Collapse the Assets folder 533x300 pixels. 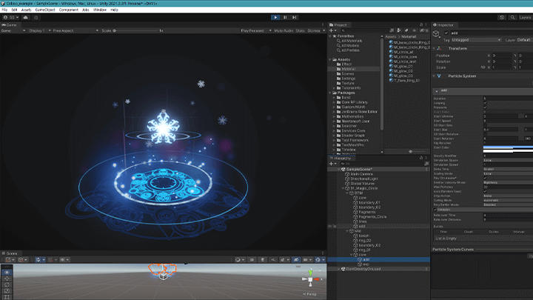(330, 59)
